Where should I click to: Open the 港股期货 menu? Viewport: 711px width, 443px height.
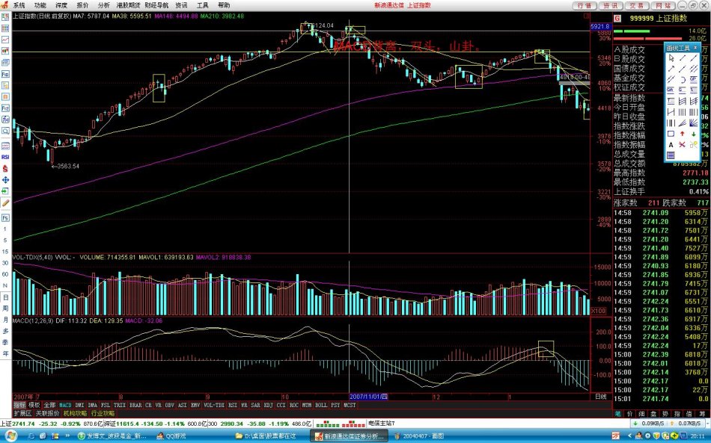coord(128,5)
